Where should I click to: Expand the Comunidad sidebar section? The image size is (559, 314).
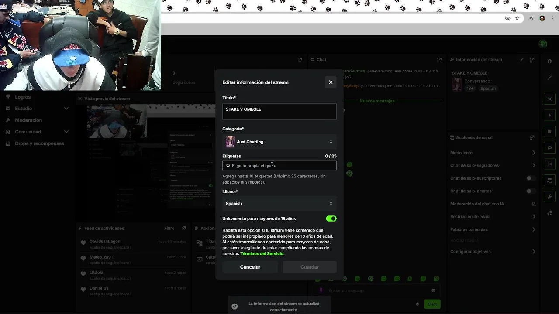click(37, 132)
